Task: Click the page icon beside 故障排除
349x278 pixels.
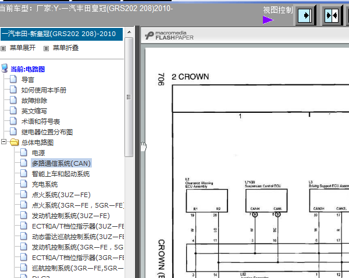Action: 13,100
